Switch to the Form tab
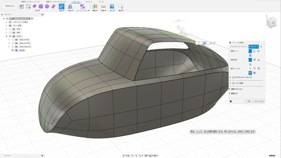281x158 pixels. tap(76, 2)
